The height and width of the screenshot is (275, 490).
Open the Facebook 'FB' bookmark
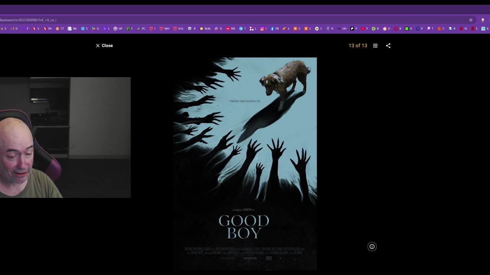coord(274,29)
